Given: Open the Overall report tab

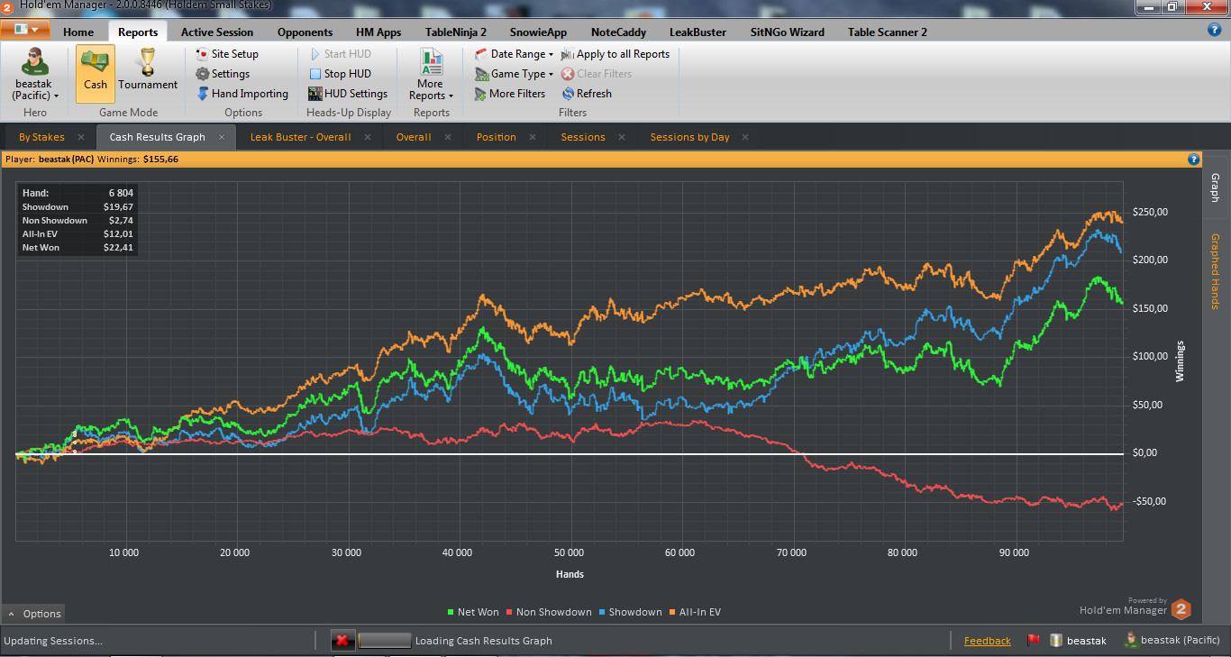Looking at the screenshot, I should [414, 137].
